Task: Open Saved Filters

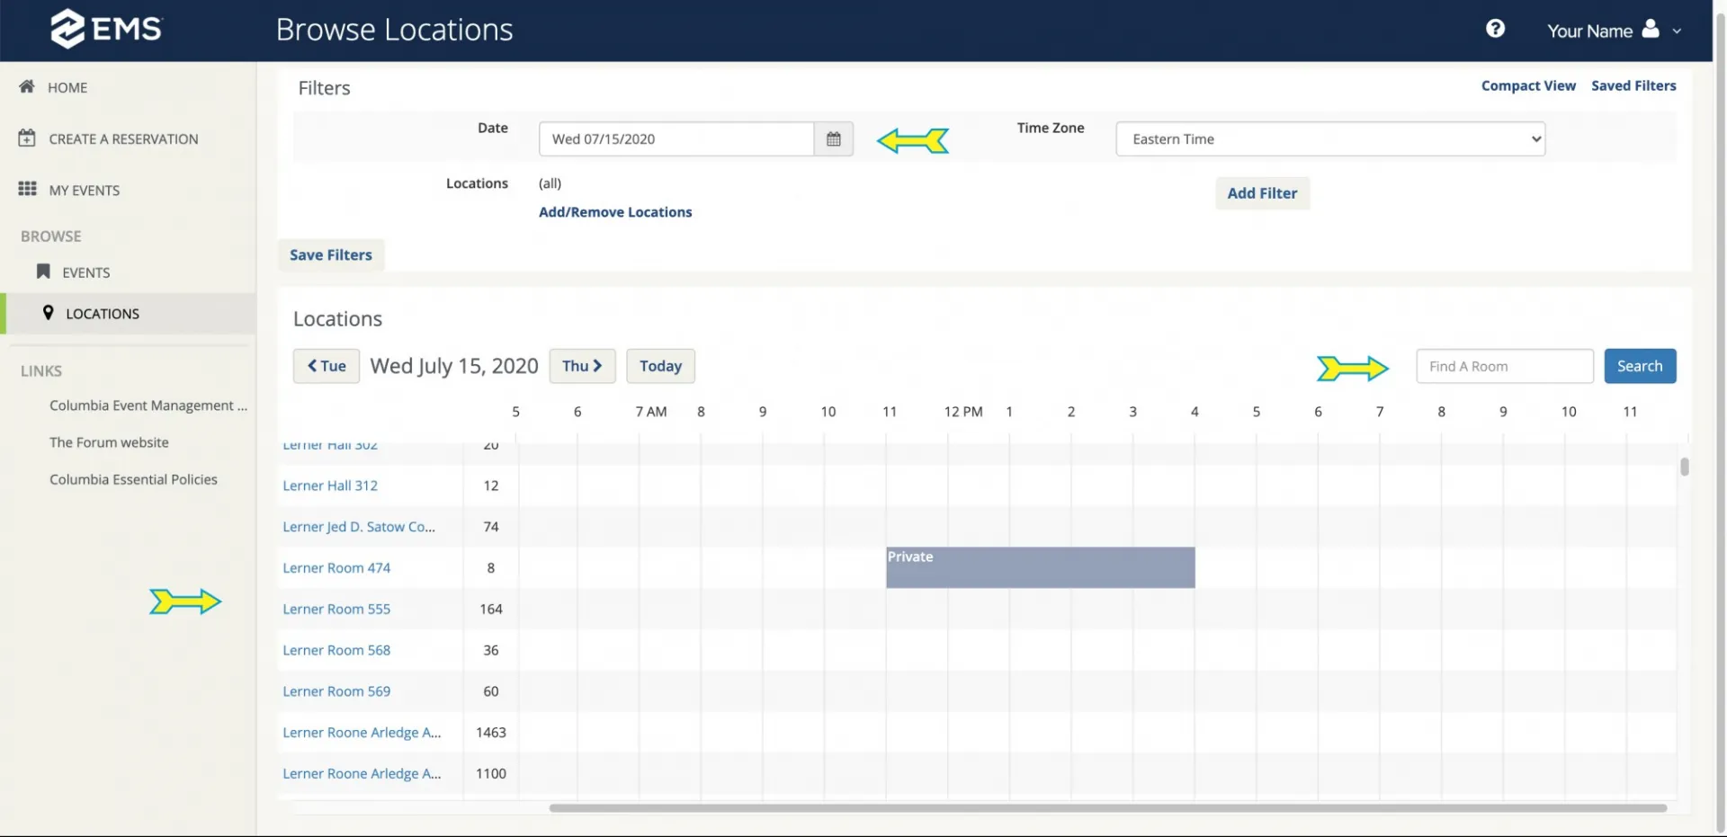Action: 1633,85
